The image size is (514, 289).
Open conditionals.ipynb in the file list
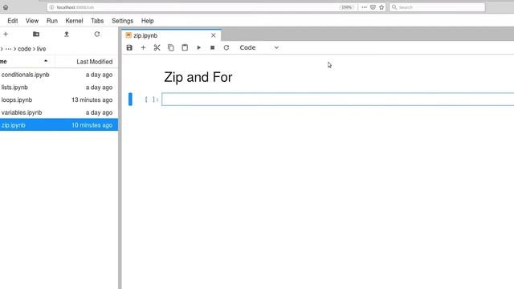coord(59,75)
